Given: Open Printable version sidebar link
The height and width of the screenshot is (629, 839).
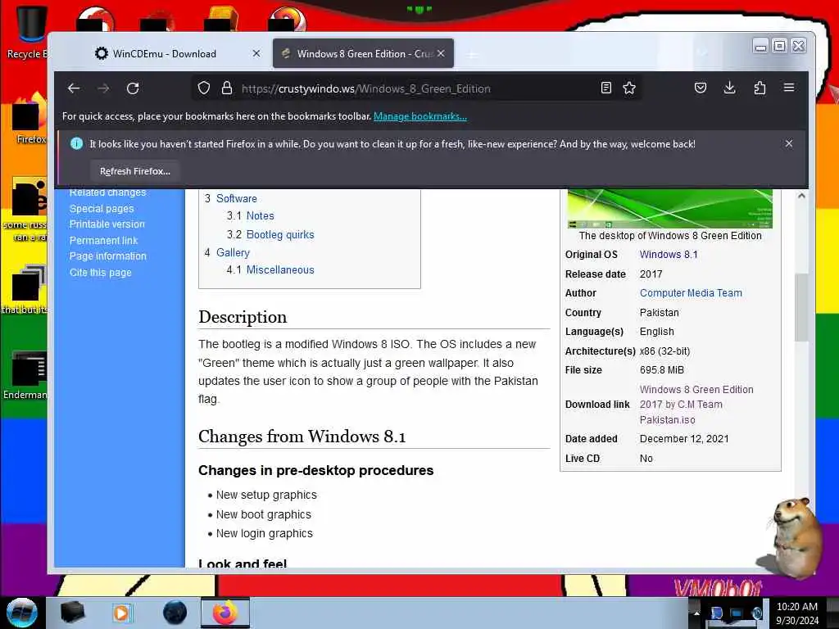Looking at the screenshot, I should [107, 224].
